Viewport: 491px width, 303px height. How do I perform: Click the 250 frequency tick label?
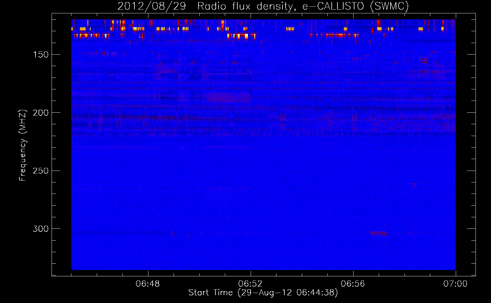[x=41, y=171]
